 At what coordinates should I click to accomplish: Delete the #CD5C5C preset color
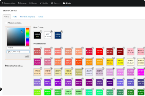[41, 48]
